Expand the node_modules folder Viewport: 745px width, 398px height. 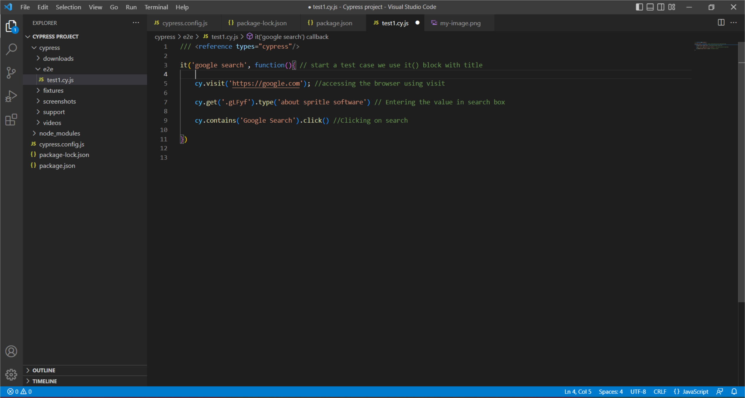[34, 133]
